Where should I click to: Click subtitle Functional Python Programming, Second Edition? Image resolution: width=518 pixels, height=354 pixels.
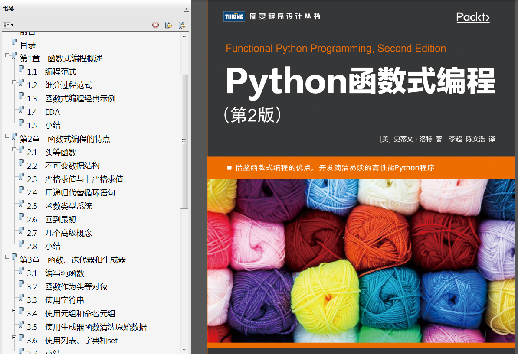coord(336,49)
